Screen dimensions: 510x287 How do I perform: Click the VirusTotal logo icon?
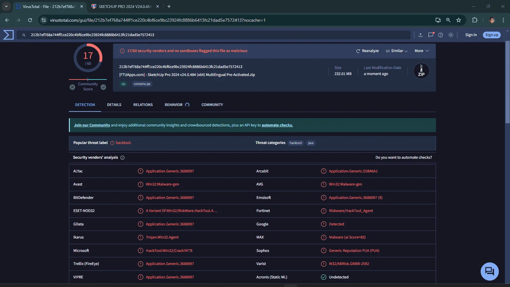click(8, 35)
